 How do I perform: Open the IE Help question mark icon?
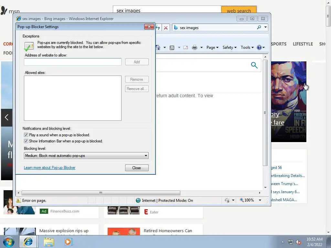pos(259,47)
